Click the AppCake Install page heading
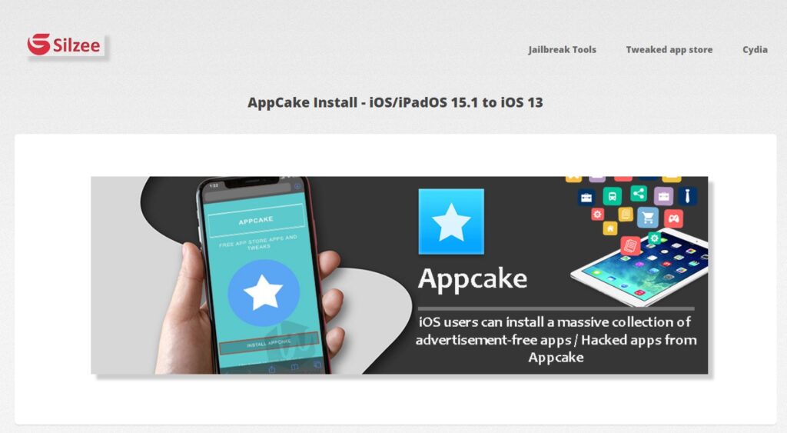This screenshot has width=787, height=433. (395, 102)
